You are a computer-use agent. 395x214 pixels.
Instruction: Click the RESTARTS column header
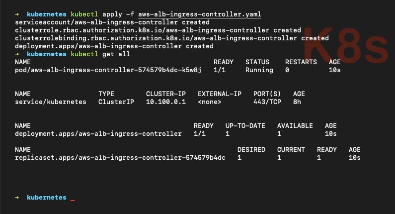click(301, 62)
